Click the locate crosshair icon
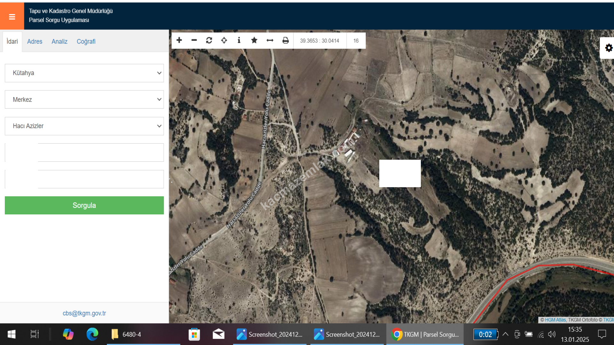The image size is (614, 345). pyautogui.click(x=224, y=40)
